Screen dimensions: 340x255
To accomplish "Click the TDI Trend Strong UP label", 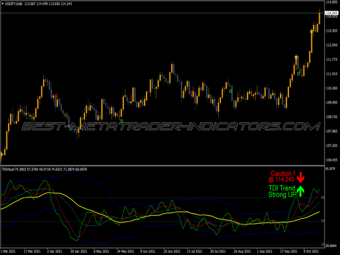I will pos(281,192).
